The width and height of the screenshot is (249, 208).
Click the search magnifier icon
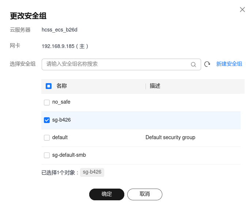[193, 64]
